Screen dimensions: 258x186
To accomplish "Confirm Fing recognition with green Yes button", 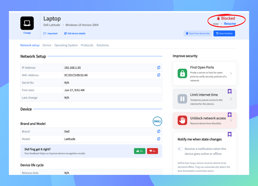I will point(140,151).
